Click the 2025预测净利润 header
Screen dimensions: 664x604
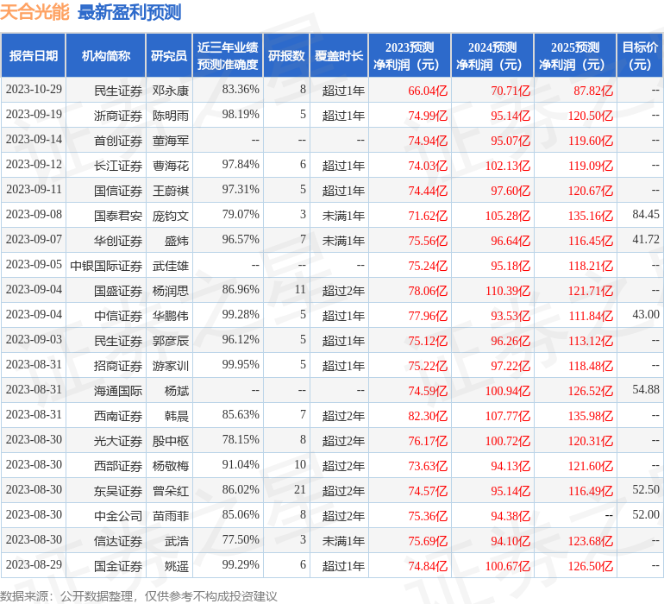[575, 55]
